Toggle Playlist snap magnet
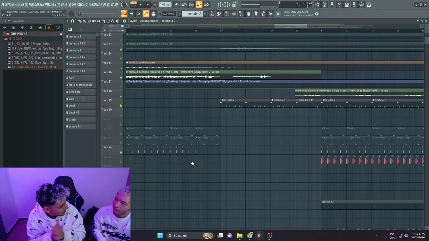Screen dimensions: 429x241 [x=72, y=21]
